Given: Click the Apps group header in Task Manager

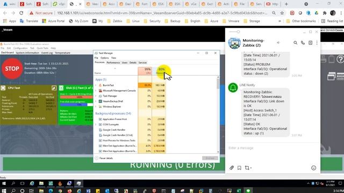Looking at the screenshot, I should point(101,79).
